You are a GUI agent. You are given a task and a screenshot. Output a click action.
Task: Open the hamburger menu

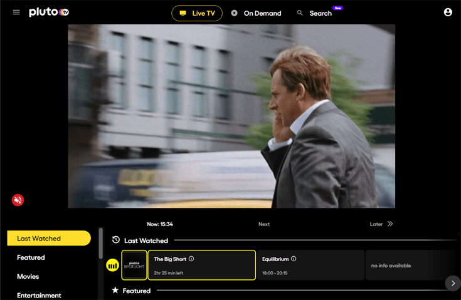pyautogui.click(x=16, y=13)
